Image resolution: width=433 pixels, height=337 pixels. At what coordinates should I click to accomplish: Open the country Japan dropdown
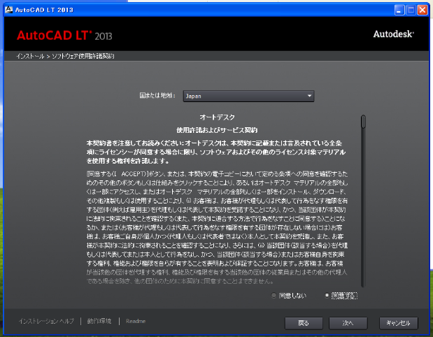coord(248,96)
